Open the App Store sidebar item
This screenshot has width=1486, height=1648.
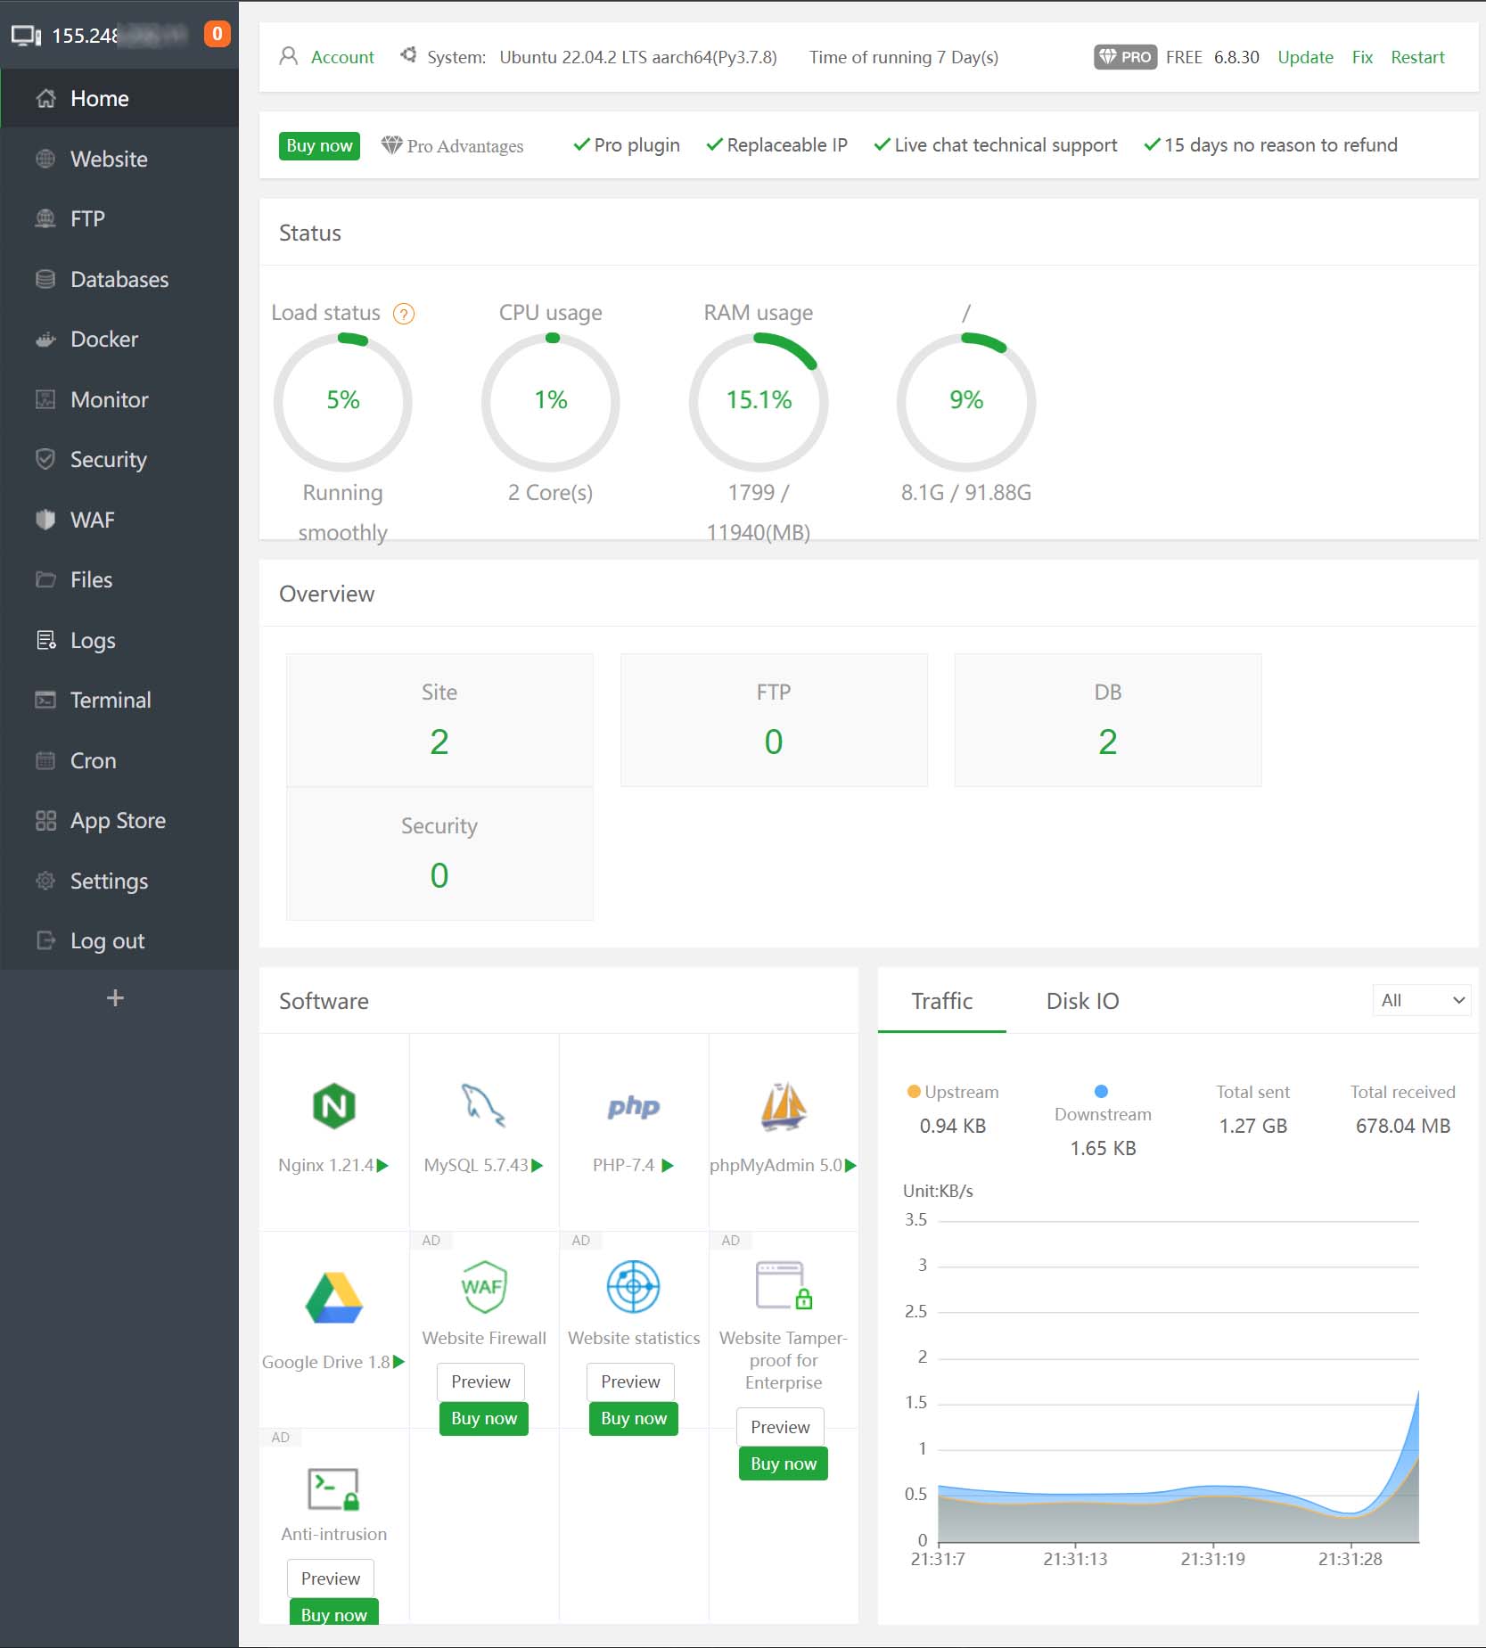click(118, 821)
